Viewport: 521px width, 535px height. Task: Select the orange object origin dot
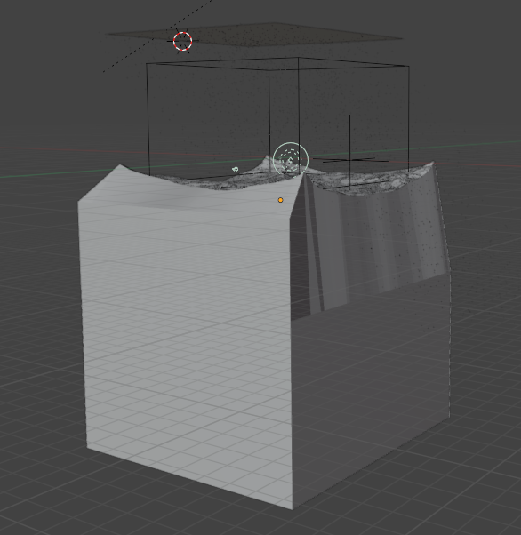pyautogui.click(x=280, y=200)
